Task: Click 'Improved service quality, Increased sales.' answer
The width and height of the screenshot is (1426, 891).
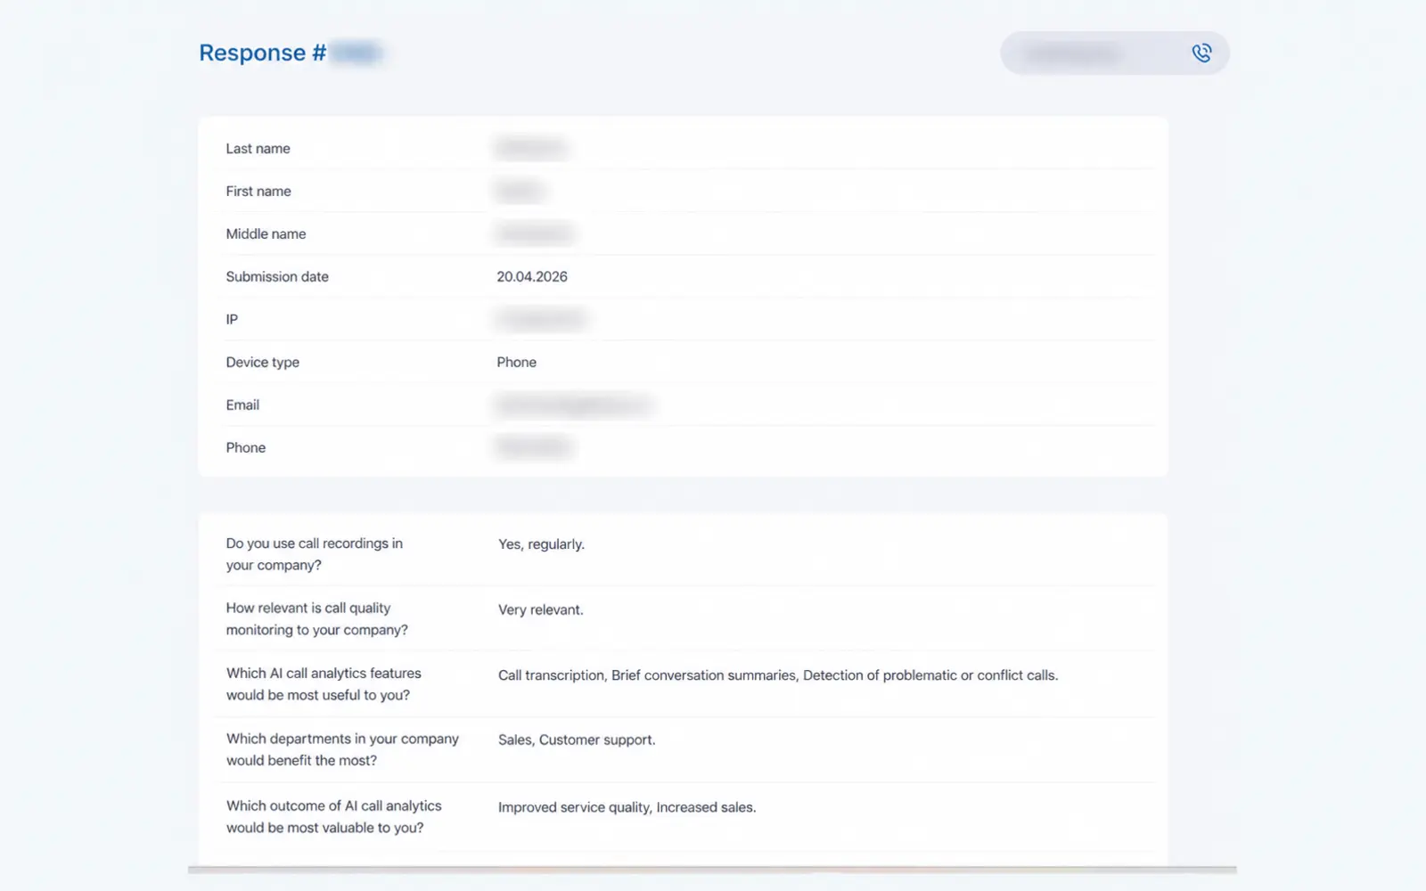Action: tap(627, 807)
